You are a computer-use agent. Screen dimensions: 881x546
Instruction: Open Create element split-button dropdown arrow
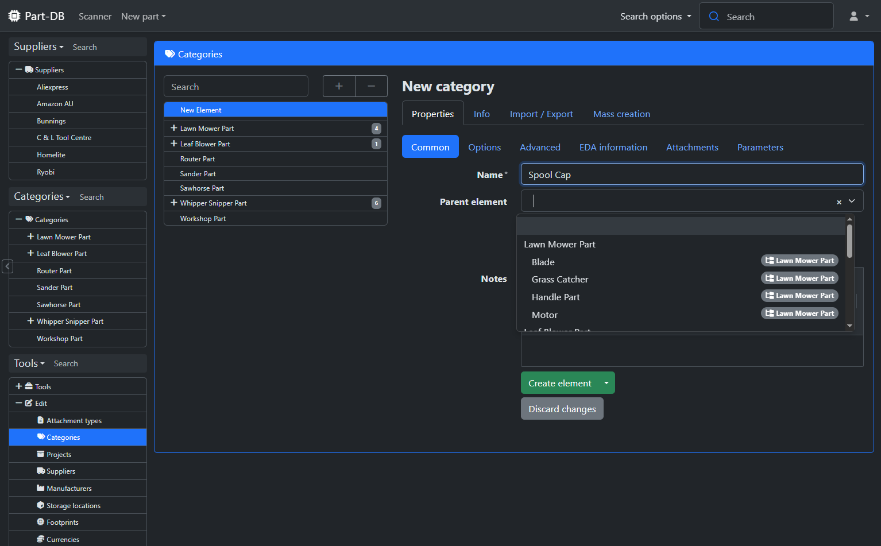606,383
